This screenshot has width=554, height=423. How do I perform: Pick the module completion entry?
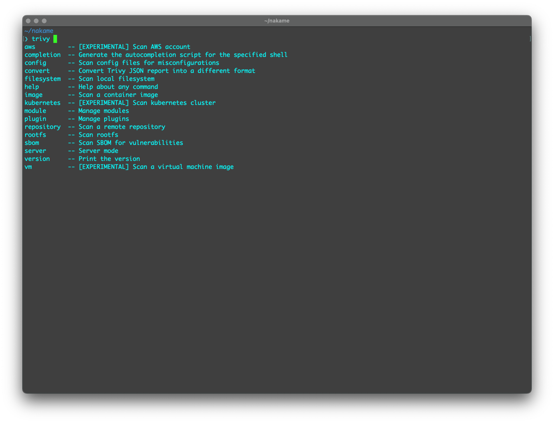point(35,111)
